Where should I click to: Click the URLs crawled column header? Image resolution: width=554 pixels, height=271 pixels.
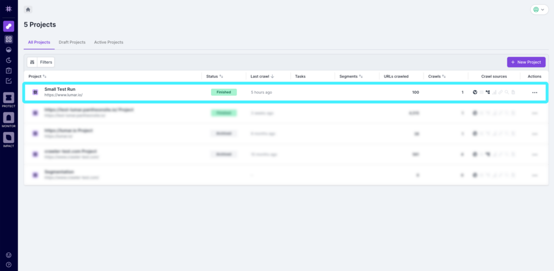click(396, 76)
